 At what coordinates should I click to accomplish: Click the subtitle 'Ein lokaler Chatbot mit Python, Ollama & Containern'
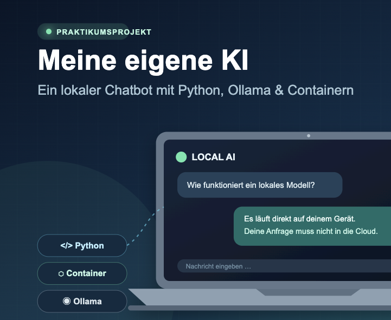(196, 90)
